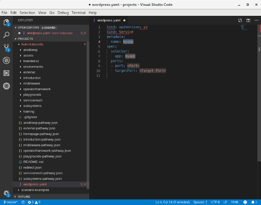This screenshot has width=261, height=205.
Task: Click the master branch in status bar
Action: pos(10,202)
